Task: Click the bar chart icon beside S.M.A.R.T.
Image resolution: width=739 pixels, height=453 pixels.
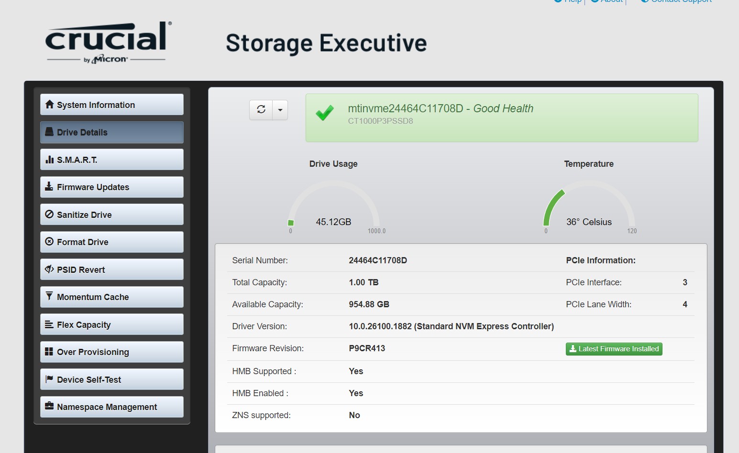Action: point(49,159)
